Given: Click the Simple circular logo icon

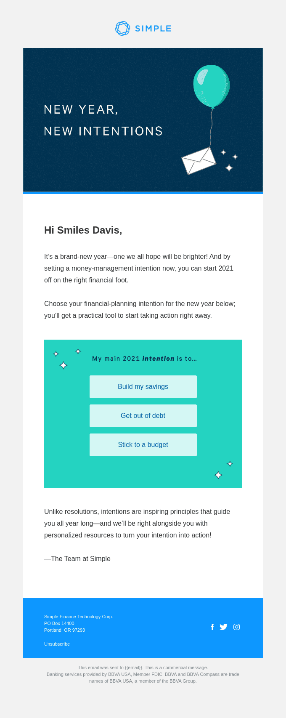Looking at the screenshot, I should (123, 29).
